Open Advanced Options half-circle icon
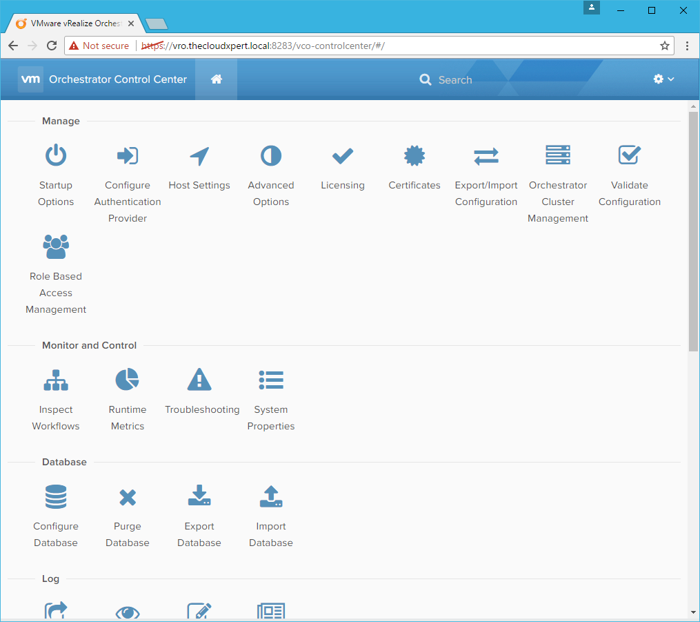 click(x=271, y=156)
